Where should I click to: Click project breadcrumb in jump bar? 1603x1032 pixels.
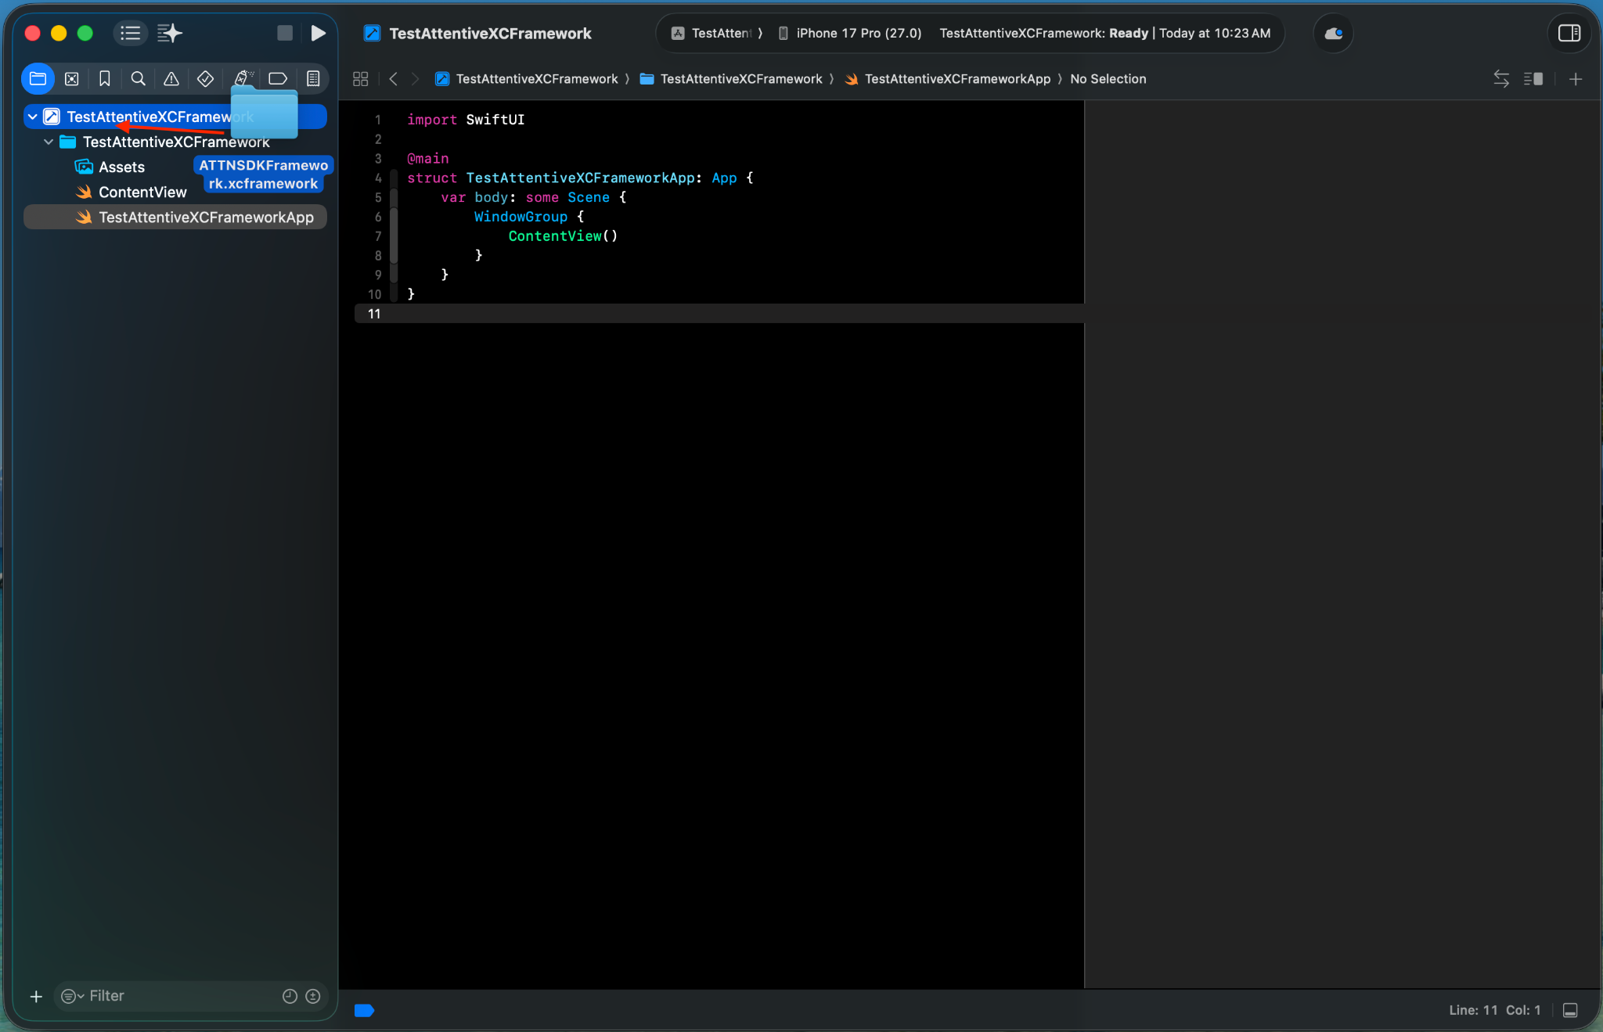pyautogui.click(x=528, y=79)
